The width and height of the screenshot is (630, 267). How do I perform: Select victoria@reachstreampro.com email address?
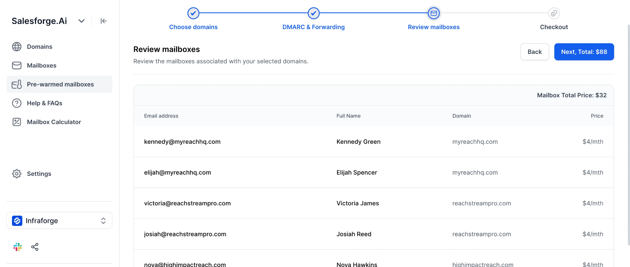click(187, 203)
